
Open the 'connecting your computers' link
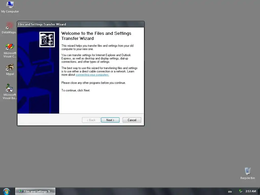point(92,75)
